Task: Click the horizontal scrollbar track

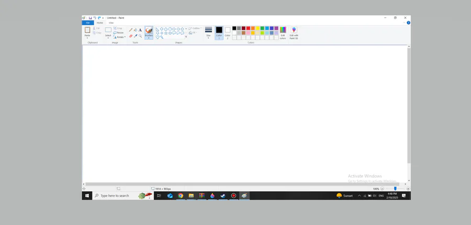Action: (242, 184)
